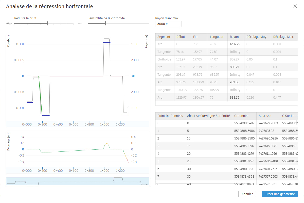Click Créer une géométrie button
Image resolution: width=304 pixels, height=203 pixels.
280,194
